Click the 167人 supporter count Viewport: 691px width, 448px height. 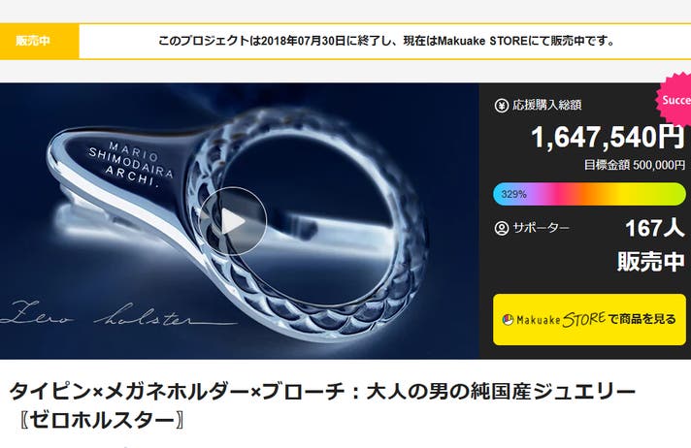tap(654, 228)
